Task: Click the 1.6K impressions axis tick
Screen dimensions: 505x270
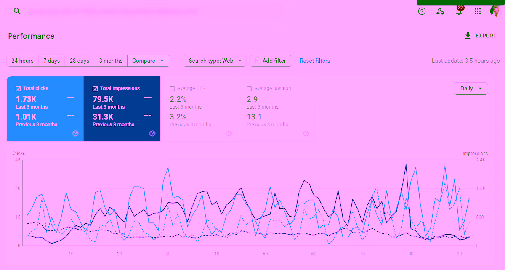Action: 481,188
